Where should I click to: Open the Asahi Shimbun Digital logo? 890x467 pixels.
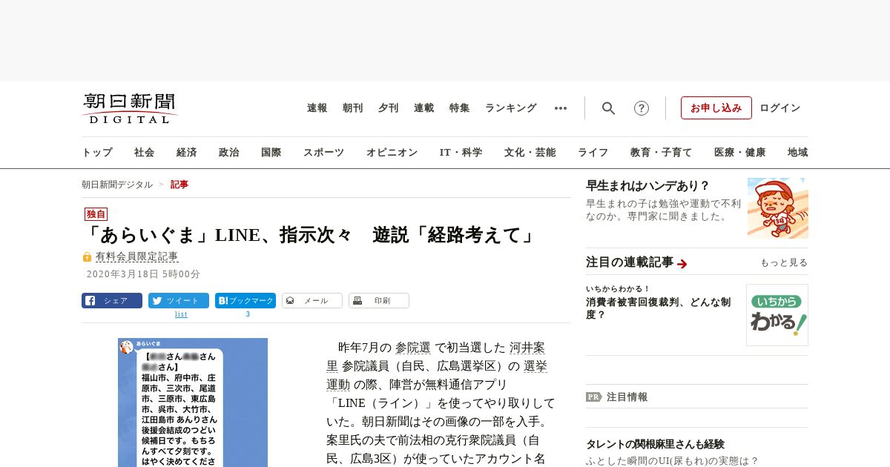click(130, 108)
